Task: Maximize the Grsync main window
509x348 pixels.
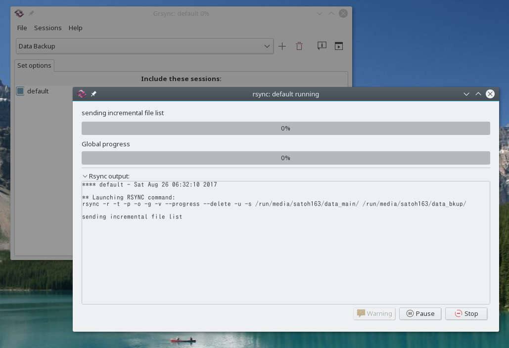Action: tap(331, 13)
